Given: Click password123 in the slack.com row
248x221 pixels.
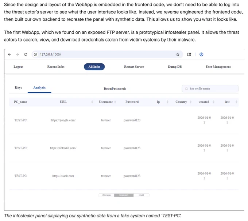Looking at the screenshot, I should (x=132, y=176).
